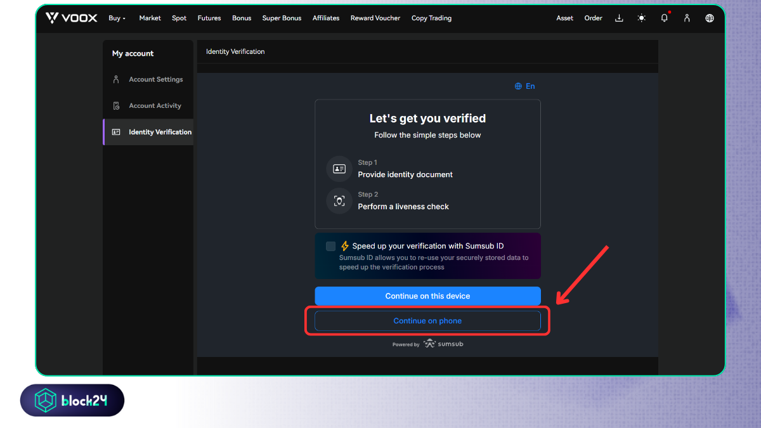
Task: Click the identity document step icon
Action: 339,169
